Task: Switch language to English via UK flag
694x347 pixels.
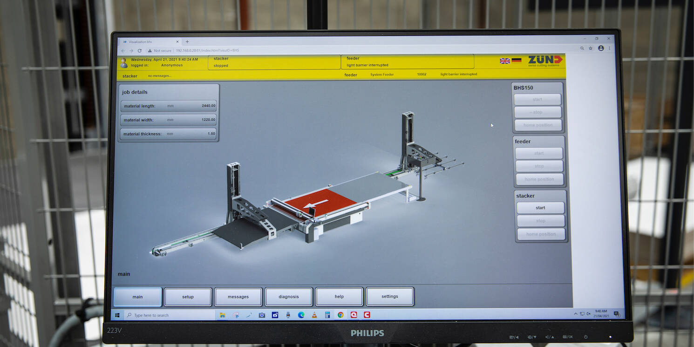Action: (504, 61)
